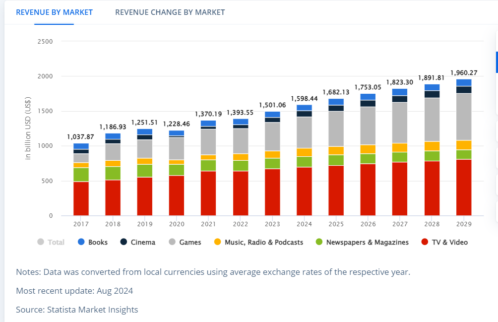This screenshot has height=322, width=498.
Task: Toggle Books series in legend
Action: click(x=93, y=242)
